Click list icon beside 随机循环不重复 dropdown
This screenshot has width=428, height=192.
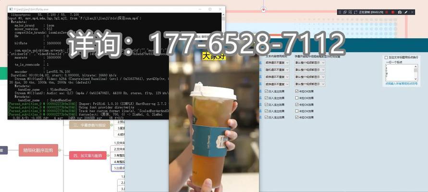click(x=260, y=70)
